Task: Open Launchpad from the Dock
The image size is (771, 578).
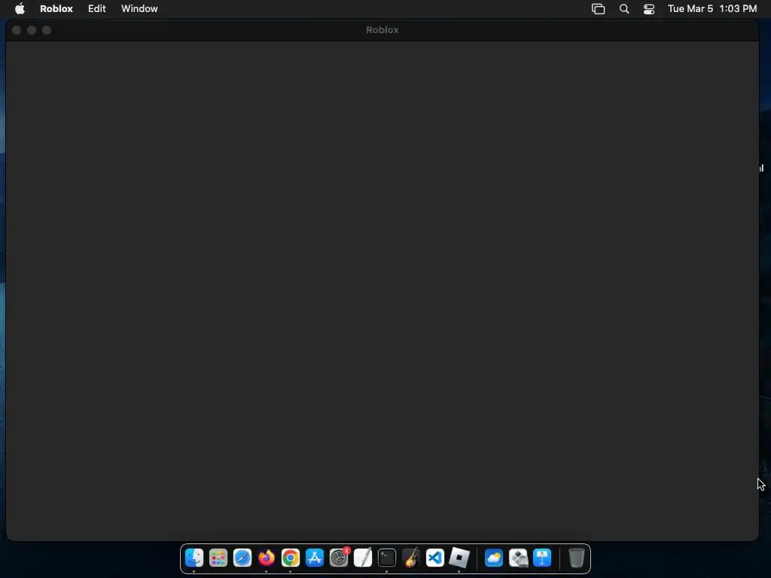Action: tap(218, 558)
